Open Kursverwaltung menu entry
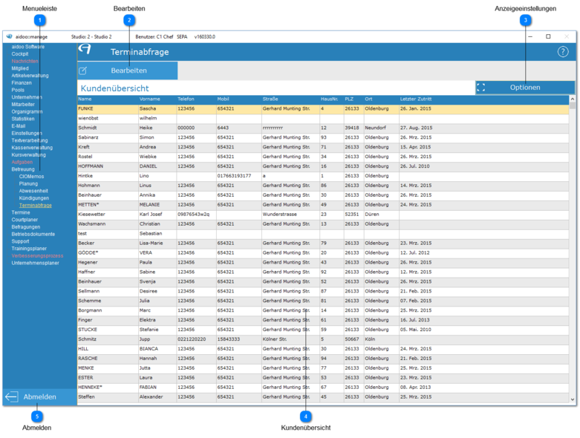This screenshot has width=580, height=438. point(28,155)
